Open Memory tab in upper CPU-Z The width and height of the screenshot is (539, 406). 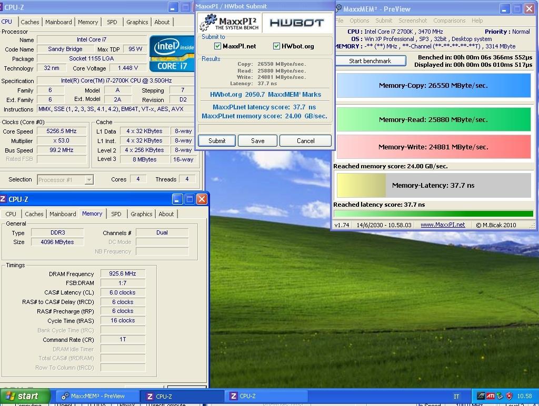pyautogui.click(x=88, y=22)
